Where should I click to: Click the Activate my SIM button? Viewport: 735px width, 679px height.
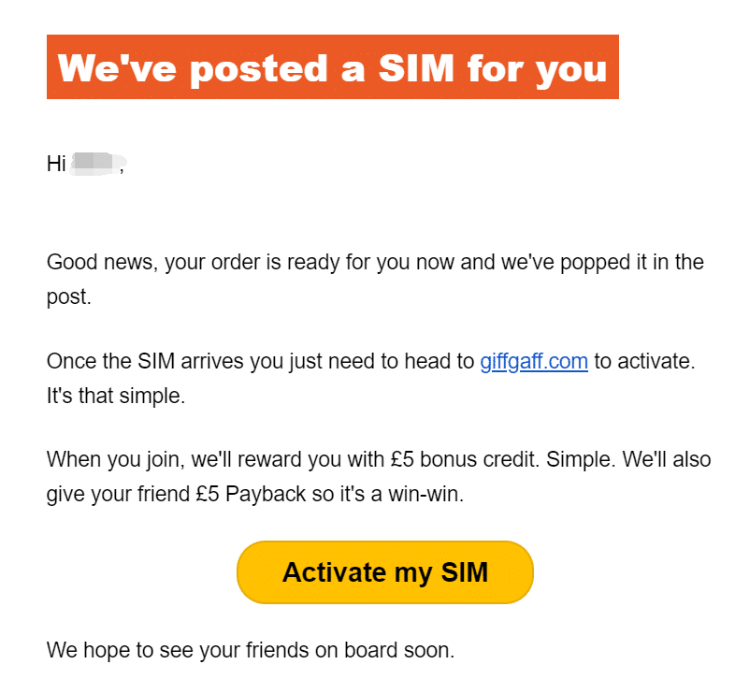click(x=385, y=572)
